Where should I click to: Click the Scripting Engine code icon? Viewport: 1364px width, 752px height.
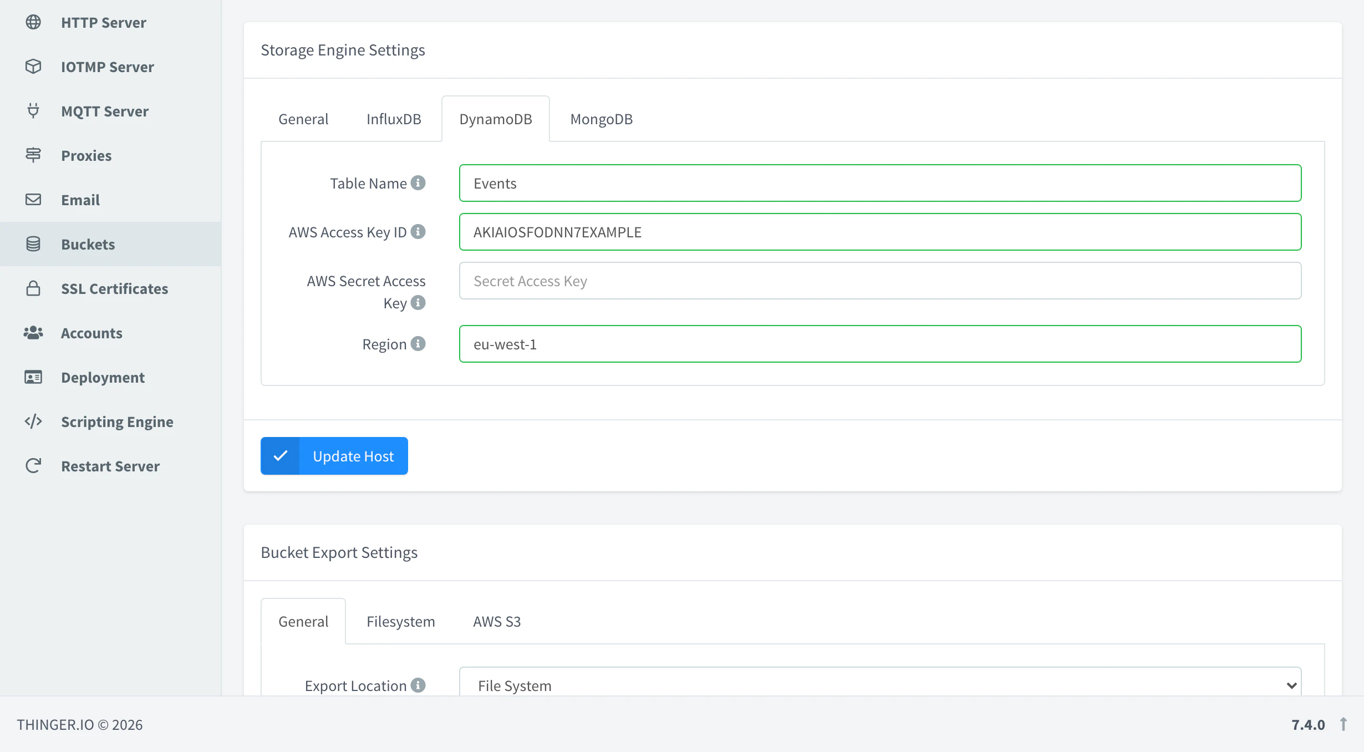pyautogui.click(x=33, y=421)
